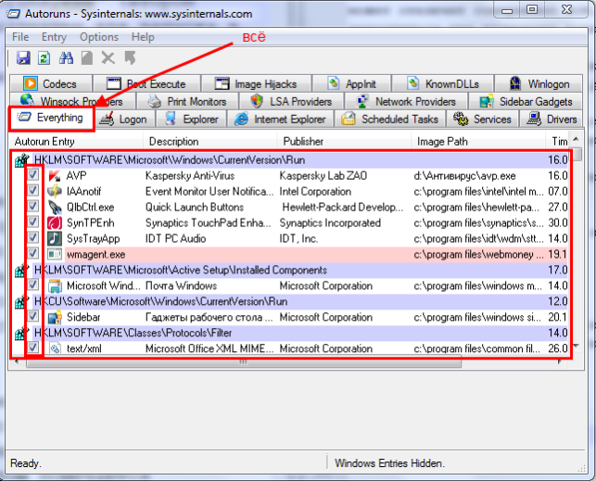Click the SynTPEnh red Synaptics icon
596x481 pixels.
pyautogui.click(x=55, y=222)
